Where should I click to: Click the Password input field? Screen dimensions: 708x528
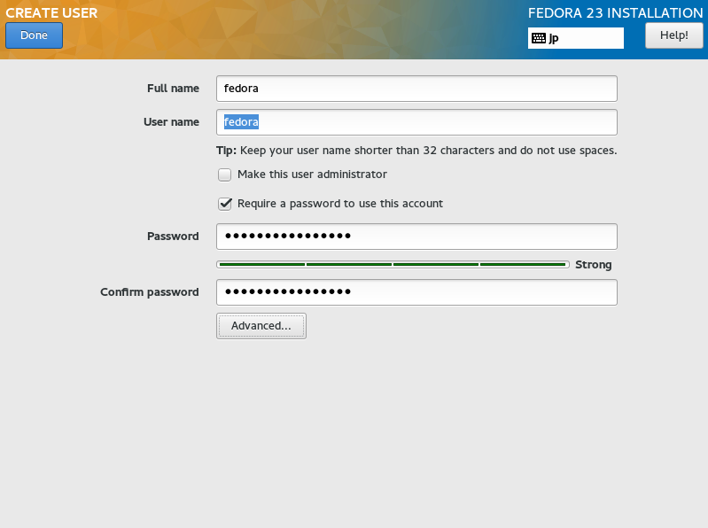click(x=416, y=237)
